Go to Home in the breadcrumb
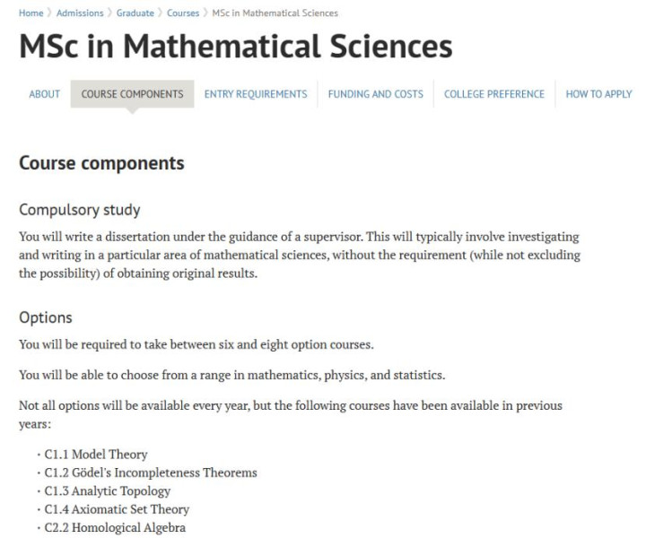This screenshot has width=646, height=538. pos(31,13)
